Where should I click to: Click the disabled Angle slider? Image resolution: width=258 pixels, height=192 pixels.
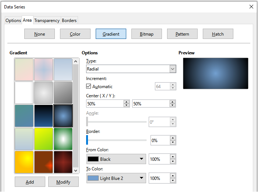click(116, 122)
